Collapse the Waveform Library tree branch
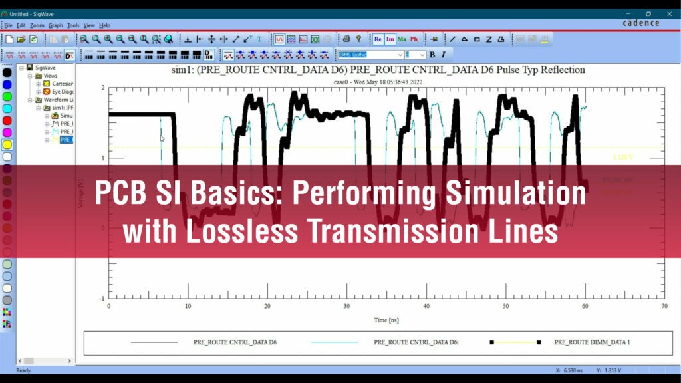This screenshot has height=383, width=681. [29, 100]
